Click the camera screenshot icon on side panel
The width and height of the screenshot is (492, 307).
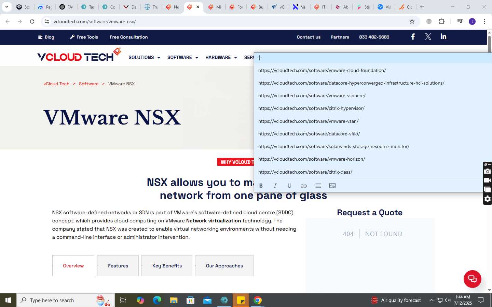pos(488,171)
